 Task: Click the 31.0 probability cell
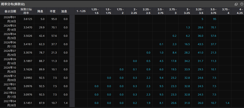click(187, 103)
